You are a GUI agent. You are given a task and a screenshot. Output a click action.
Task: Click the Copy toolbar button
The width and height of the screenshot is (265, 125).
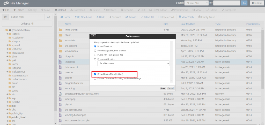coord(32,10)
